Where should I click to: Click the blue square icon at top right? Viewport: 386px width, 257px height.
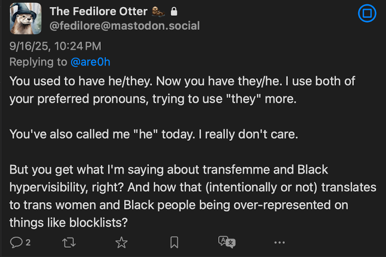pos(366,14)
